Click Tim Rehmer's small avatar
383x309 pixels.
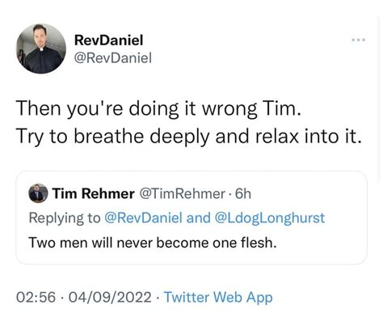38,193
